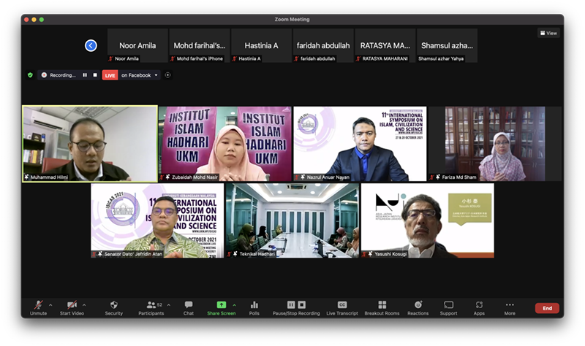
Task: Click the red End meeting button
Action: pos(546,308)
